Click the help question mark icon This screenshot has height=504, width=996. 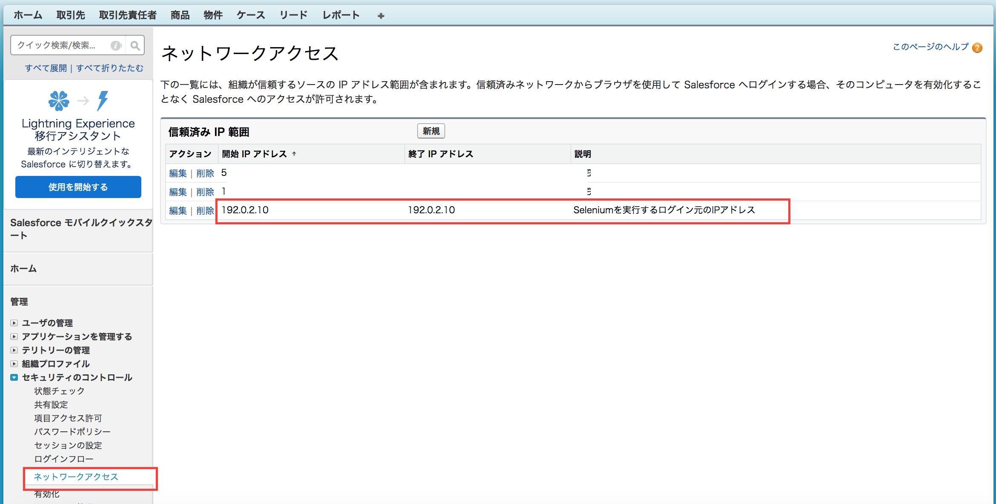[977, 48]
